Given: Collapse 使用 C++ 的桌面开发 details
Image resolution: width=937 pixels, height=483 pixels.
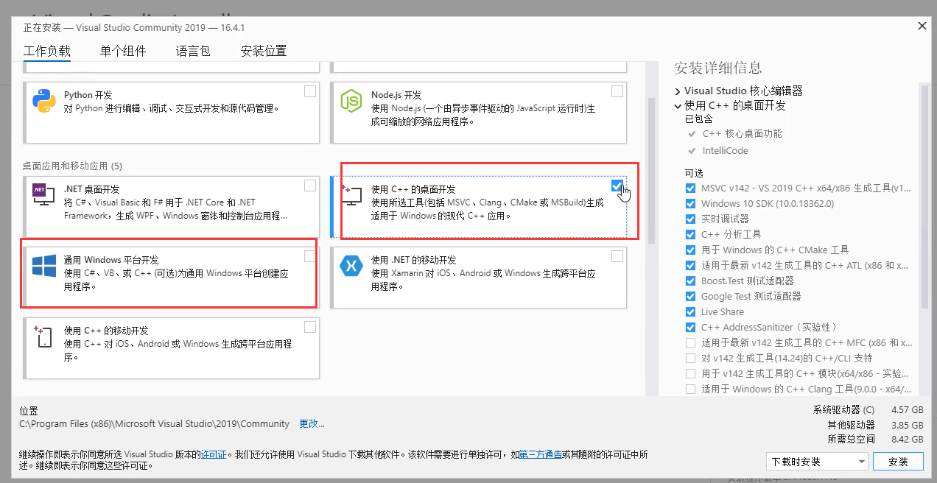Looking at the screenshot, I should pyautogui.click(x=678, y=105).
